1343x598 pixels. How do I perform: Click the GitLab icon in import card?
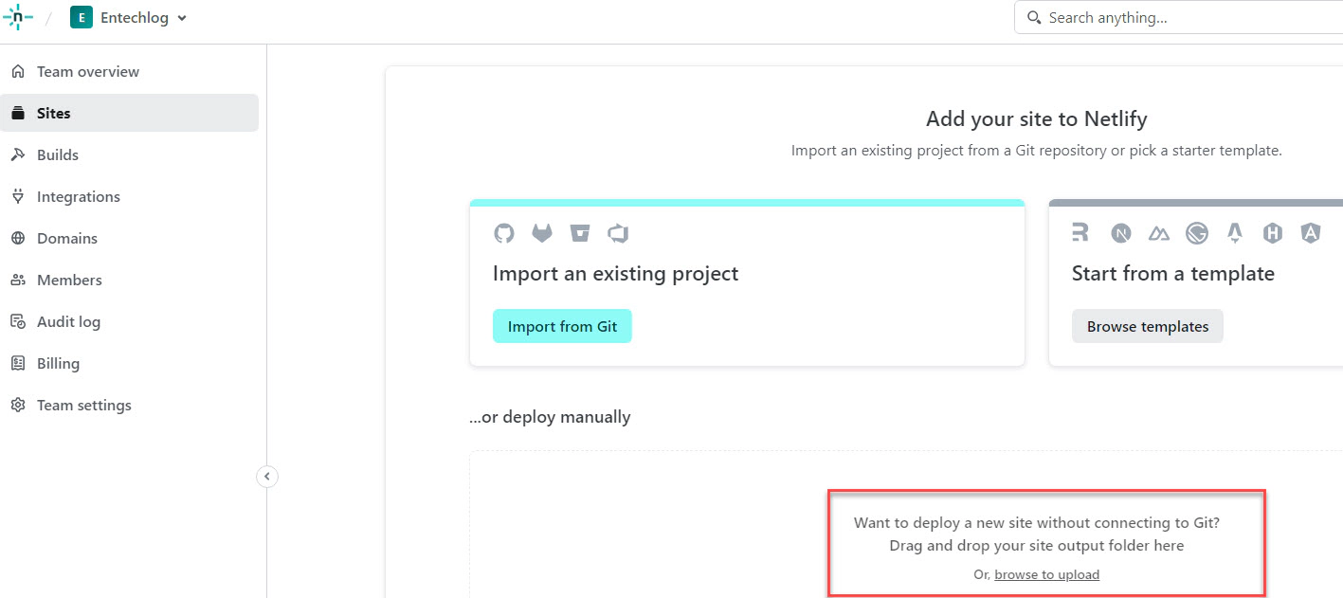(542, 233)
